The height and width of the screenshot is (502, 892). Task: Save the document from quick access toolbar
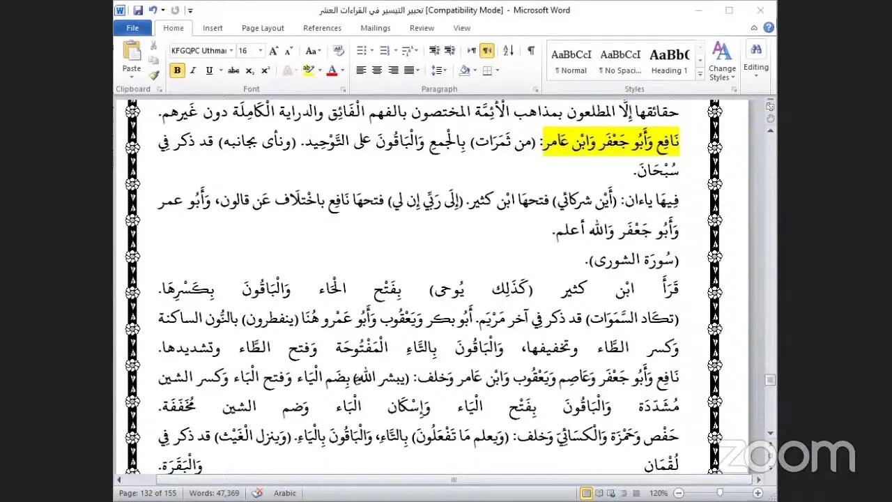click(x=137, y=10)
